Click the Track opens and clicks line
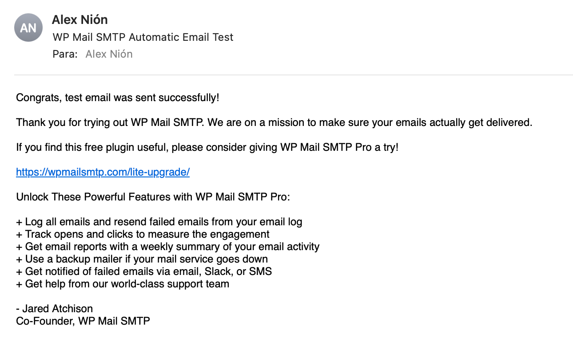The height and width of the screenshot is (353, 573). click(143, 234)
